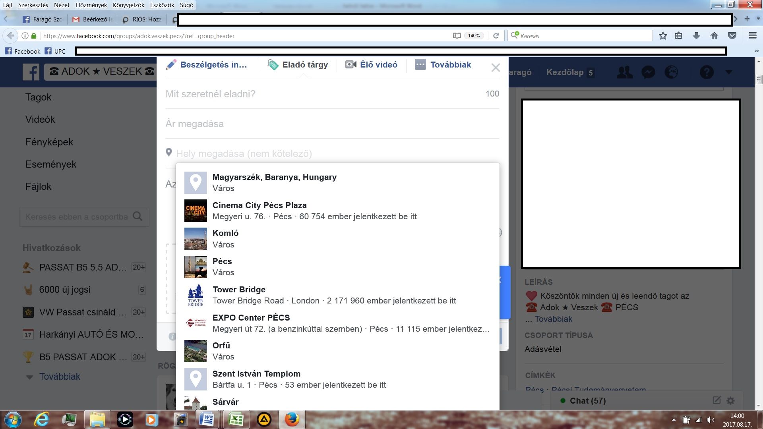
Task: Click the Facebook Messenger icon in header
Action: 648,72
